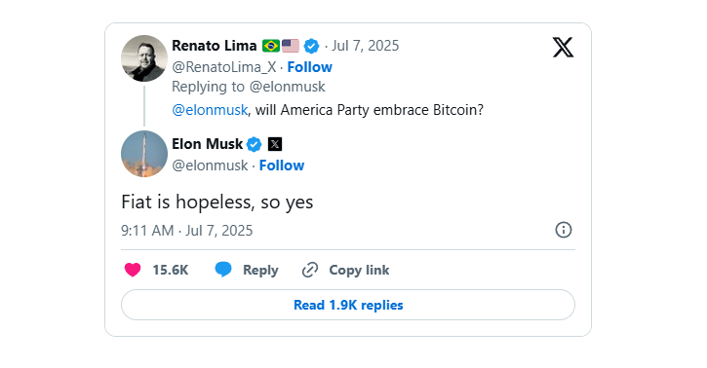This screenshot has width=707, height=368.
Task: Click Elon Musk's blue verified checkmark
Action: [254, 144]
